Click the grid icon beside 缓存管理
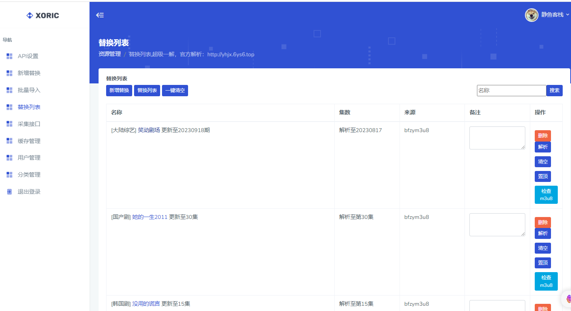571x311 pixels. tap(9, 141)
